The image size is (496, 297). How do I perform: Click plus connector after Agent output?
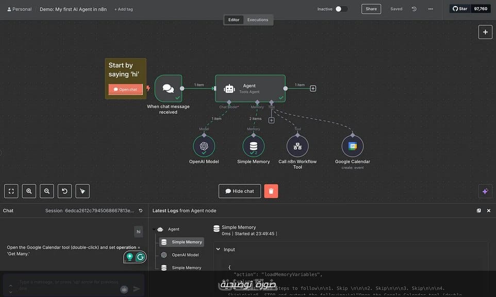(x=313, y=89)
